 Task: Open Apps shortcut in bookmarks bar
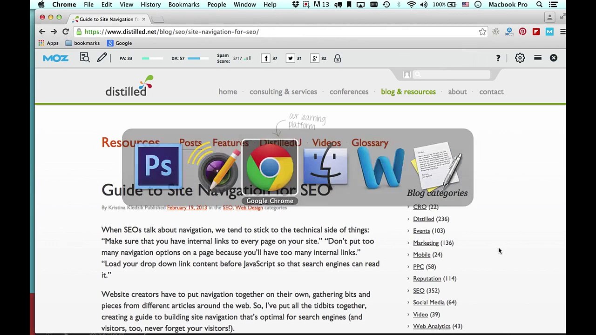48,43
